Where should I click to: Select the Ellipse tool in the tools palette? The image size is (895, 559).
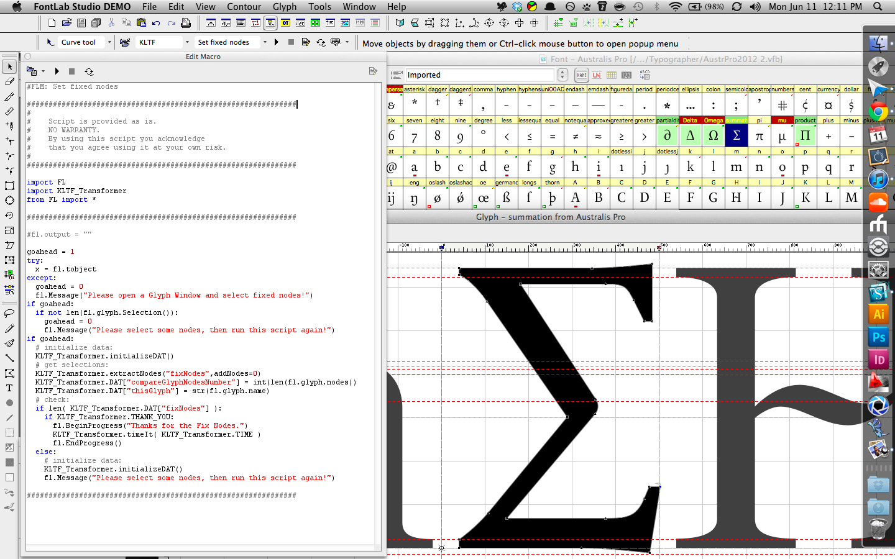[x=9, y=200]
